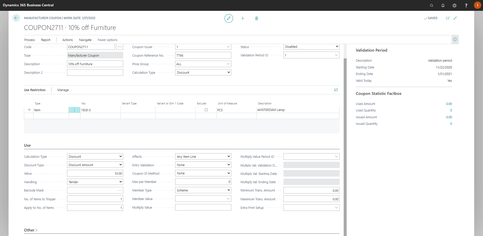Expand the Other section
Viewport: 483px width, 236px height.
[30, 230]
